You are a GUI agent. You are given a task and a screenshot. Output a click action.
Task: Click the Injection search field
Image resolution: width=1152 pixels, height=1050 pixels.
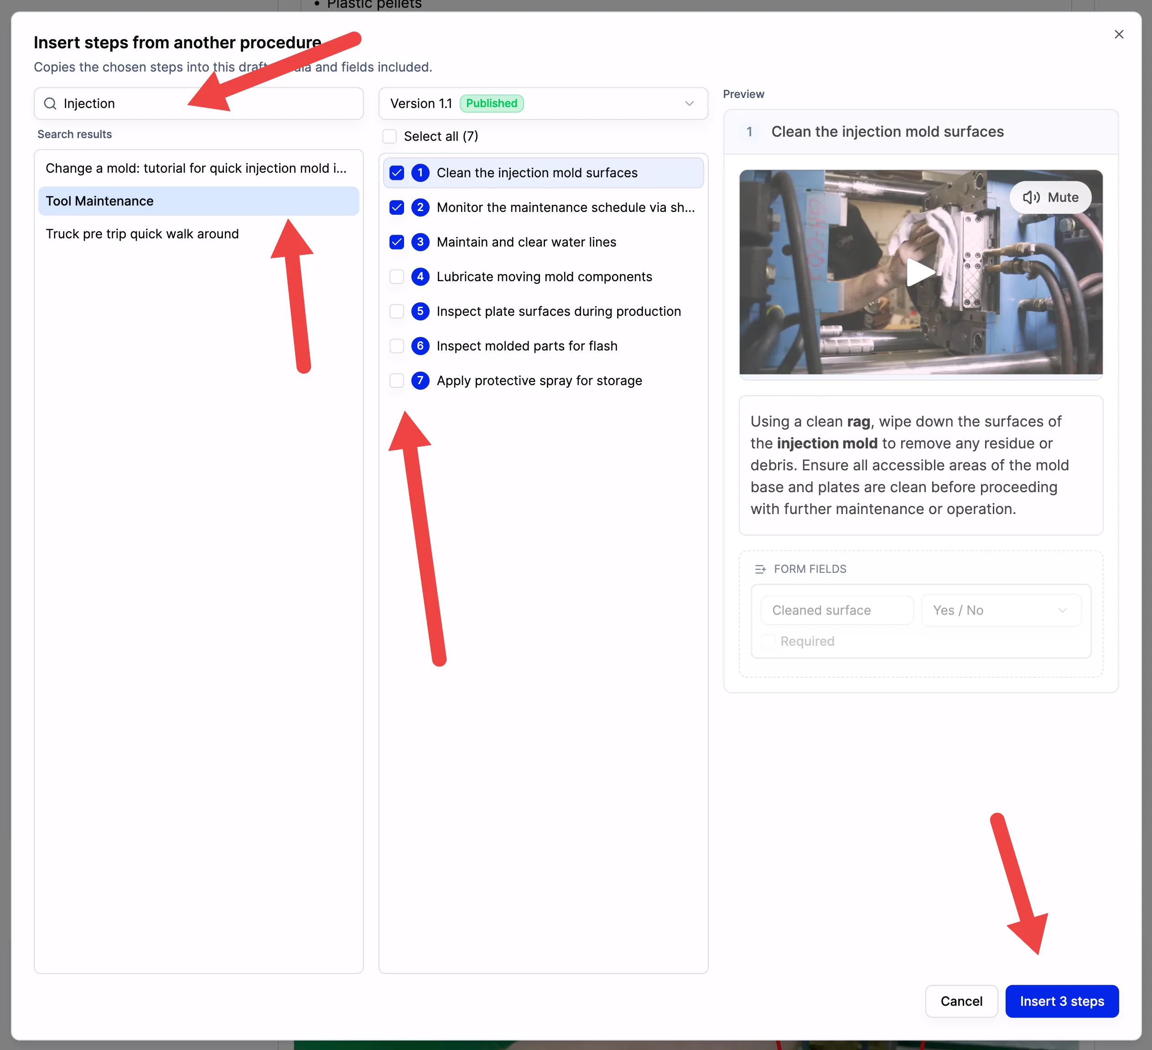point(199,103)
